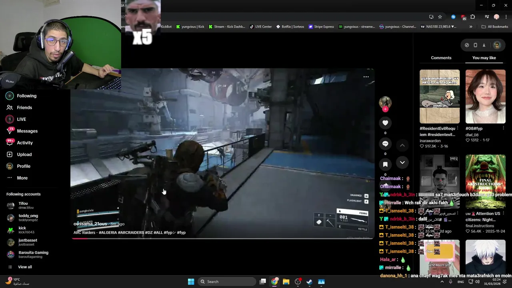Open the video's three-dot options menu
The height and width of the screenshot is (288, 512).
366,77
